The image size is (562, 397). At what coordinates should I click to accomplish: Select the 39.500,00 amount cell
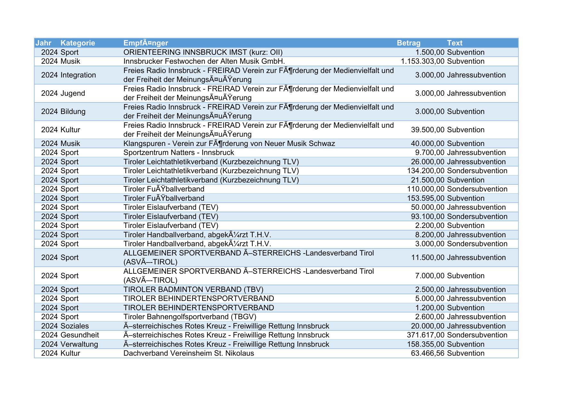[x=428, y=130]
